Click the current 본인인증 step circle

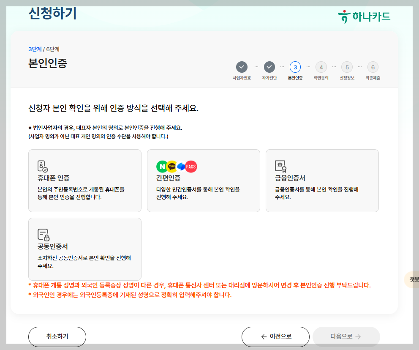[295, 67]
